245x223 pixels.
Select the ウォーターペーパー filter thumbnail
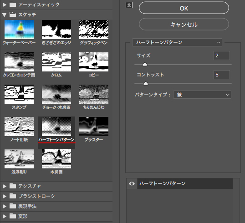pos(19,30)
